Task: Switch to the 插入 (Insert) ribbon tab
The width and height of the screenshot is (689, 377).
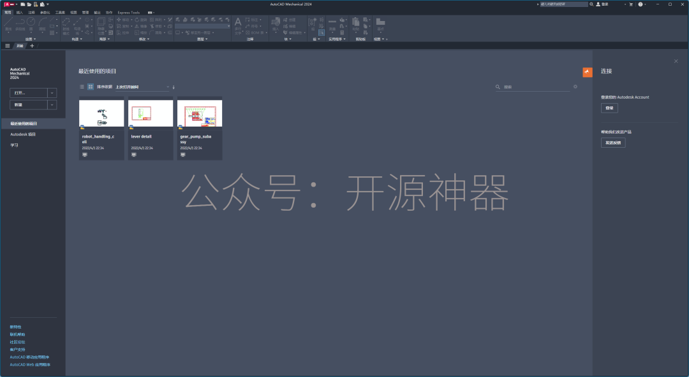Action: [20, 12]
